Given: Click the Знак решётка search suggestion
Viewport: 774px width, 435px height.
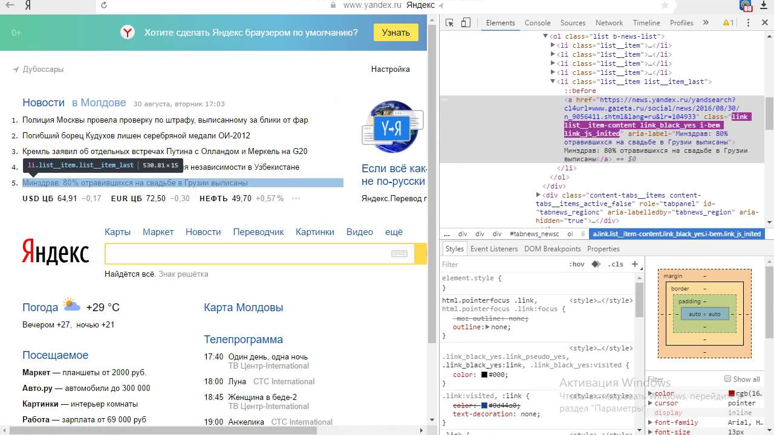Looking at the screenshot, I should coord(183,274).
